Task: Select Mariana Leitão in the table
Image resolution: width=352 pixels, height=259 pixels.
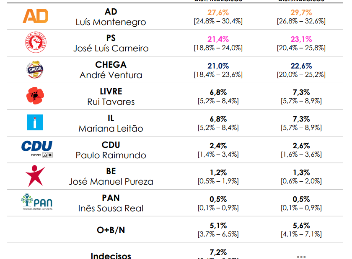Action: tap(111, 129)
